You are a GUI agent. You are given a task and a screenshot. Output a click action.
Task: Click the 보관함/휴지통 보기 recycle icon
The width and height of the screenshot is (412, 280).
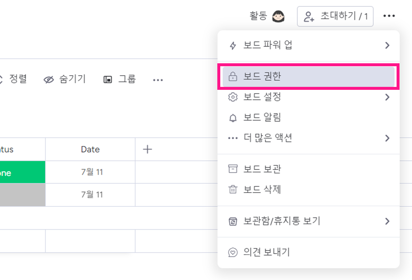point(233,221)
